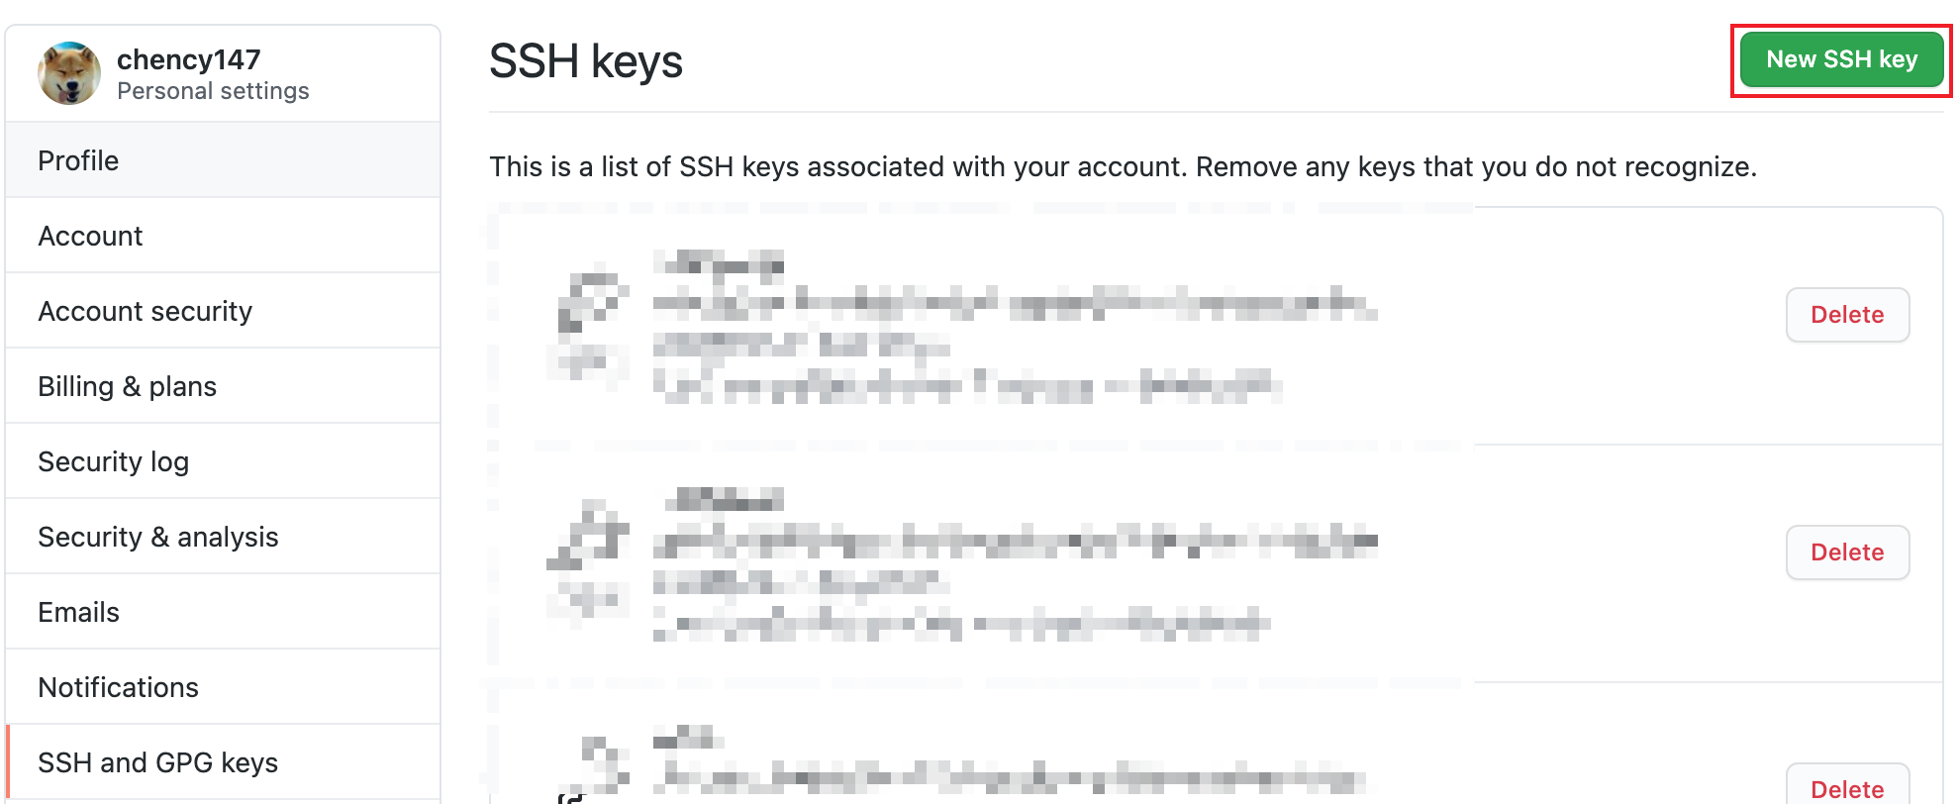Viewport: 1960px width, 804px height.
Task: Click the first blurred SSH key title
Action: 719,263
